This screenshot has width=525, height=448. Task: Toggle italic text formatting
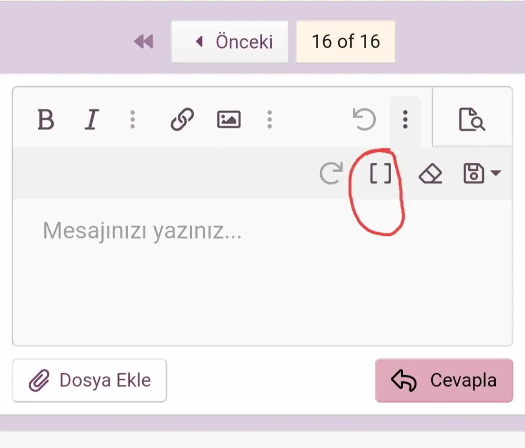(91, 120)
